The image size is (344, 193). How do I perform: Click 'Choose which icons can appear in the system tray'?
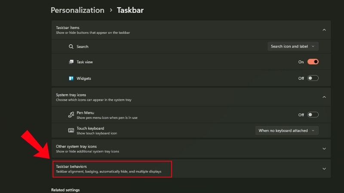tap(94, 100)
